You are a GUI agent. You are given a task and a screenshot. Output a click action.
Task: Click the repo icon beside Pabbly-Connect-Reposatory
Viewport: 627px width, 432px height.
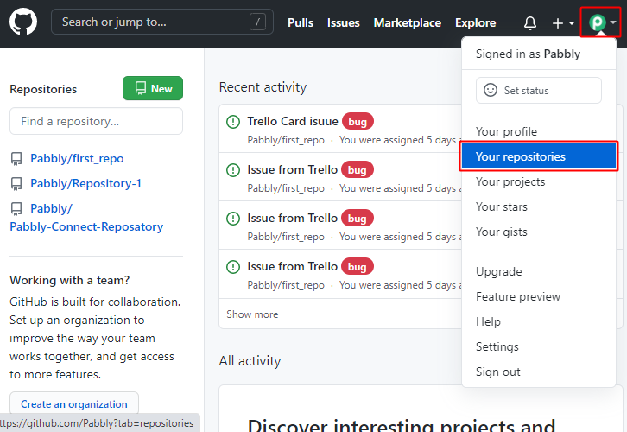click(16, 209)
